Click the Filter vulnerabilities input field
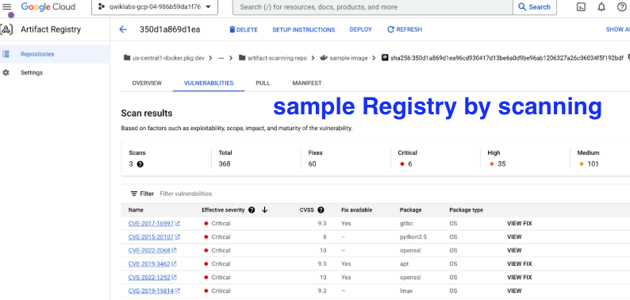Viewport: 630px width, 300px height. tap(186, 194)
